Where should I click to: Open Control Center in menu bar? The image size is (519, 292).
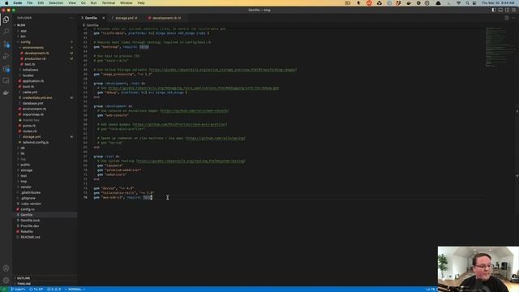474,3
